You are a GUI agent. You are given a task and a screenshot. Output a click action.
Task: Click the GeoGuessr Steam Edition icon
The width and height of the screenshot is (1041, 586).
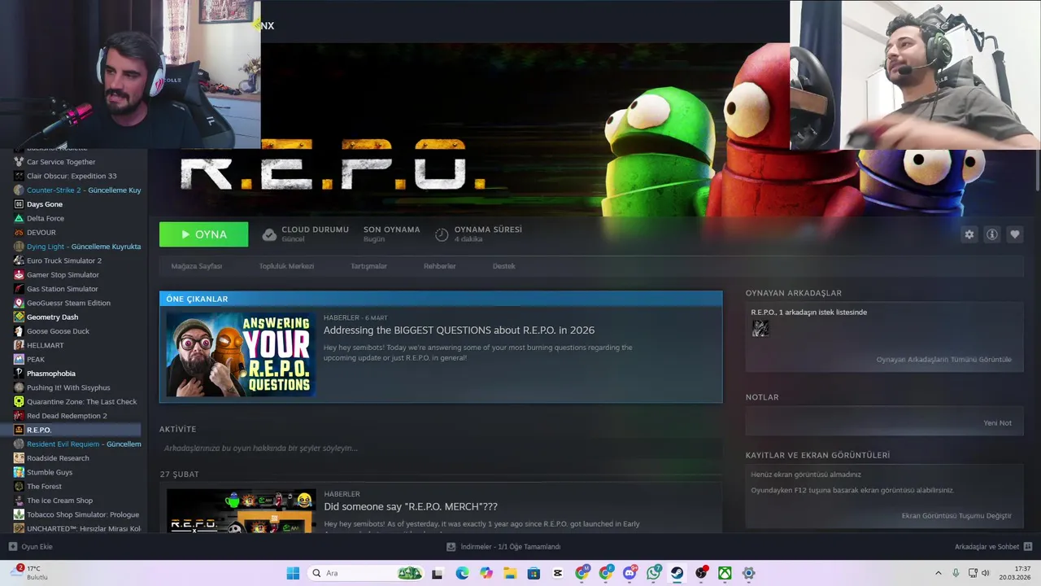tap(19, 303)
